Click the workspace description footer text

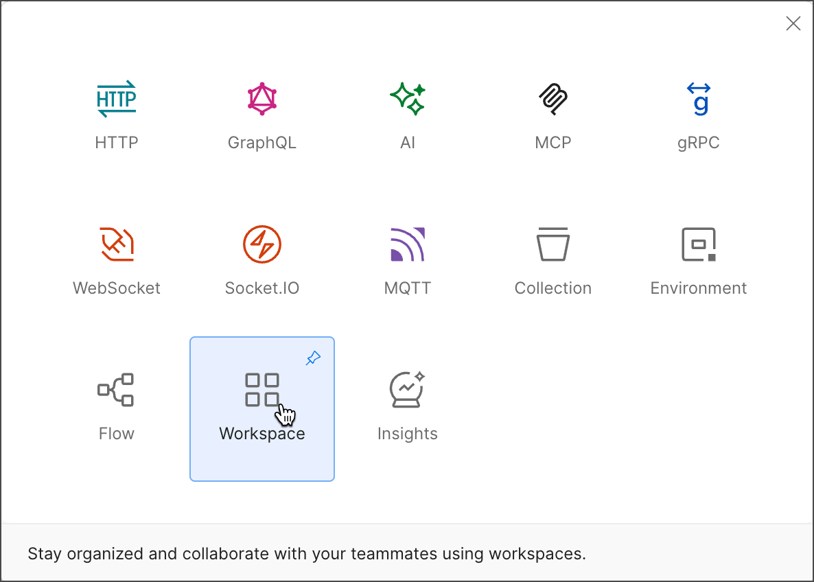(305, 553)
